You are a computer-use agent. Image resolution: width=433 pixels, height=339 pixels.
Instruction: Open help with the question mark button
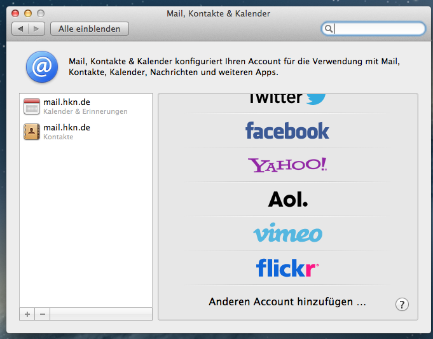click(402, 304)
